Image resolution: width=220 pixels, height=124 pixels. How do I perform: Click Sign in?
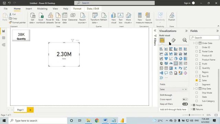click(187, 3)
